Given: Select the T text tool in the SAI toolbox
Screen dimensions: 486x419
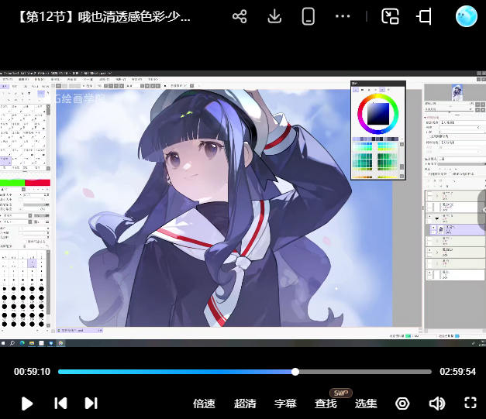Looking at the screenshot, I should (29, 93).
